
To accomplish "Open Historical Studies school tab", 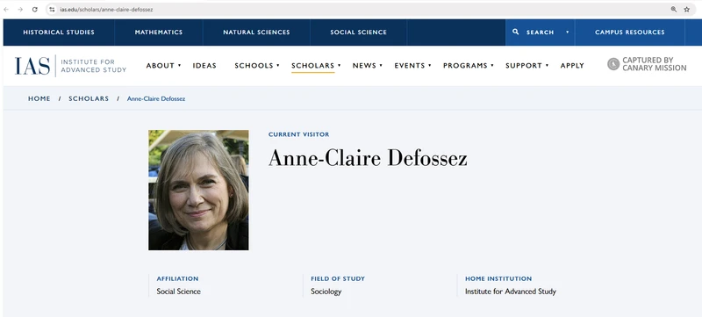I will point(59,32).
